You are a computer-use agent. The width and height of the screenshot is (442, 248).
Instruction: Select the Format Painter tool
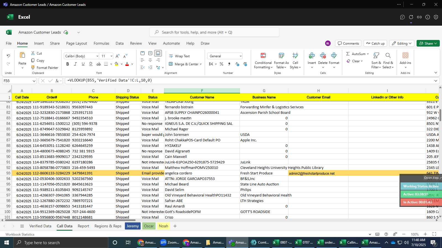tap(45, 68)
